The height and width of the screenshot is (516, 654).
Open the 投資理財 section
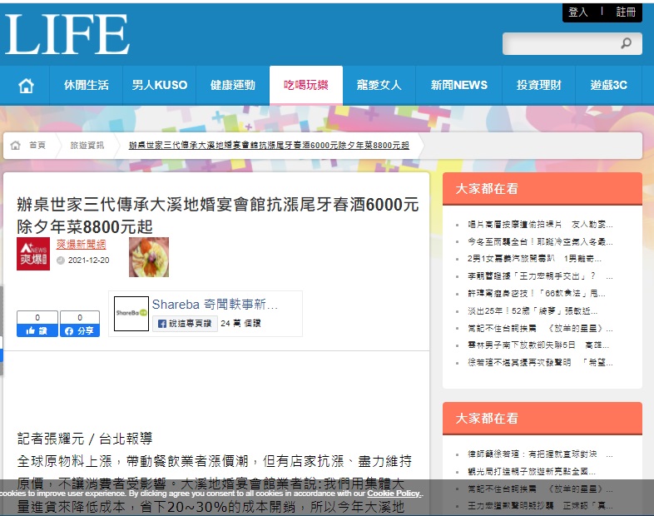coord(538,85)
